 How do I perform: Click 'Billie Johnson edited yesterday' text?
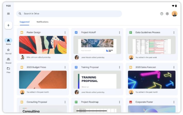point(39,57)
